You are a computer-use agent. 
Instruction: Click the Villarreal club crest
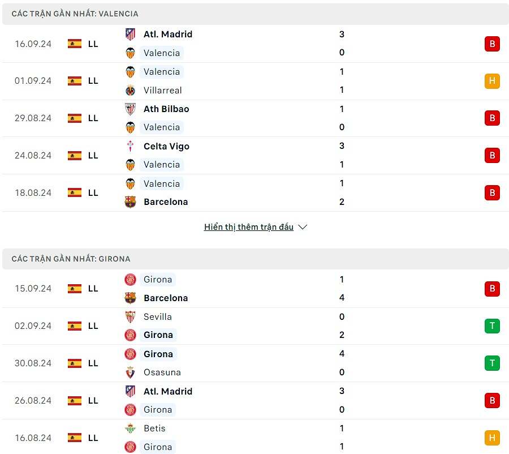pyautogui.click(x=130, y=90)
